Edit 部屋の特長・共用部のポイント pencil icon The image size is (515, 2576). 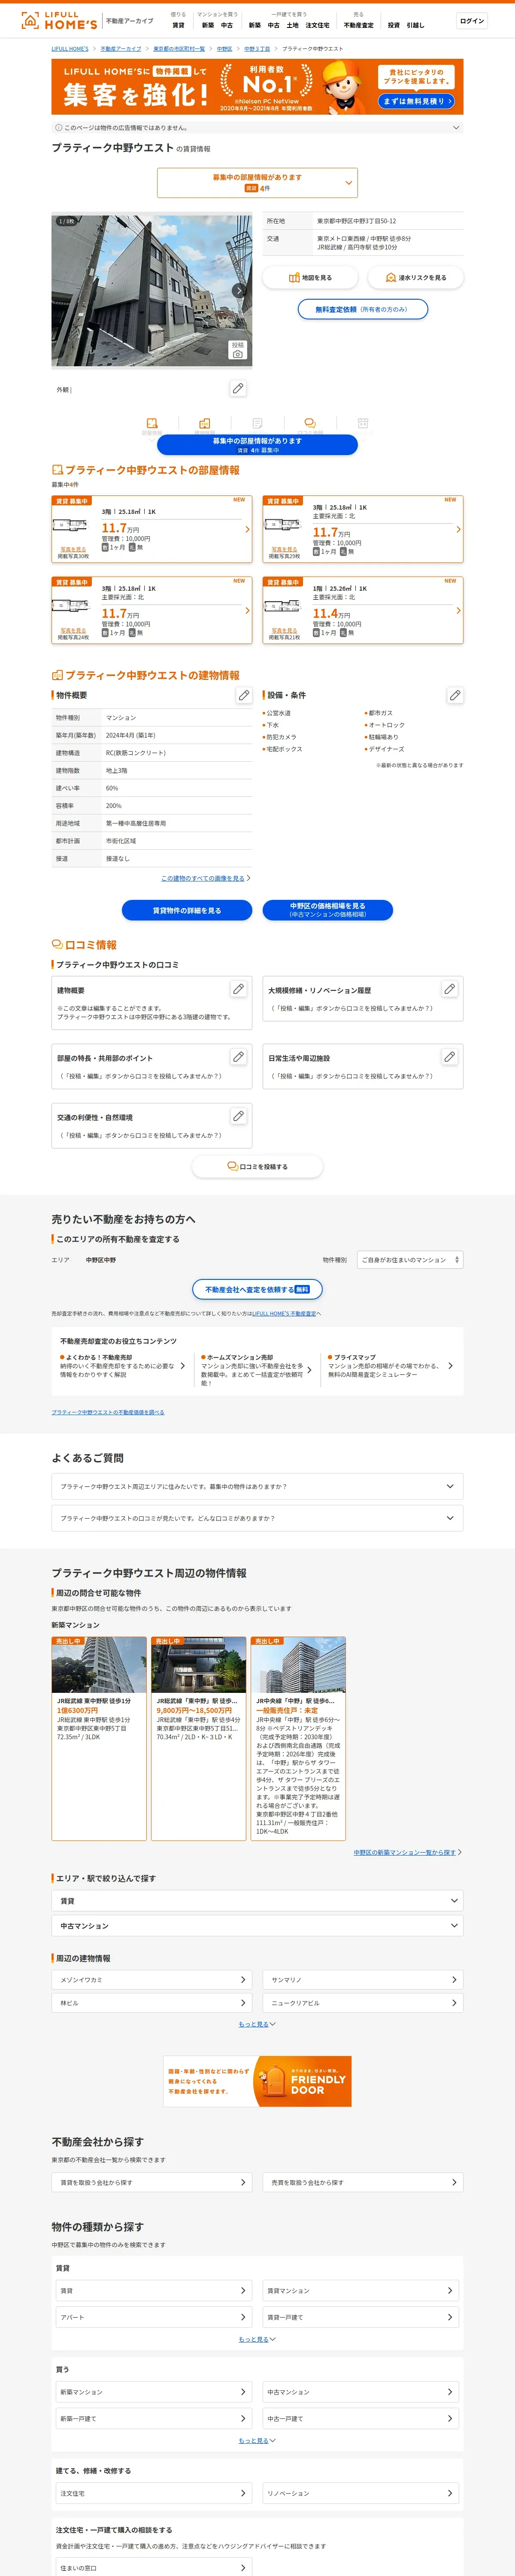pos(238,1056)
